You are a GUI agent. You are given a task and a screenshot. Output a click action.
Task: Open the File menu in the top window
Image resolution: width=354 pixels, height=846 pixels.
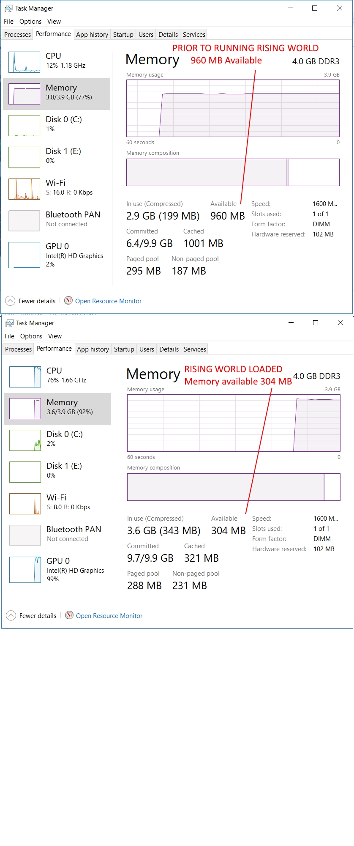[8, 22]
